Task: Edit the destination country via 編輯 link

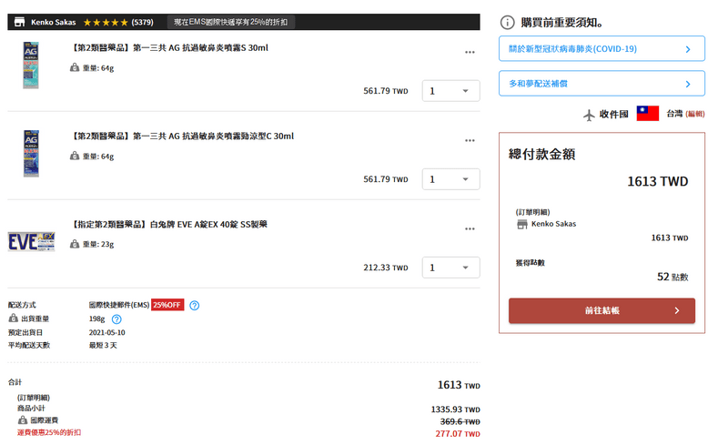Action: tap(695, 114)
